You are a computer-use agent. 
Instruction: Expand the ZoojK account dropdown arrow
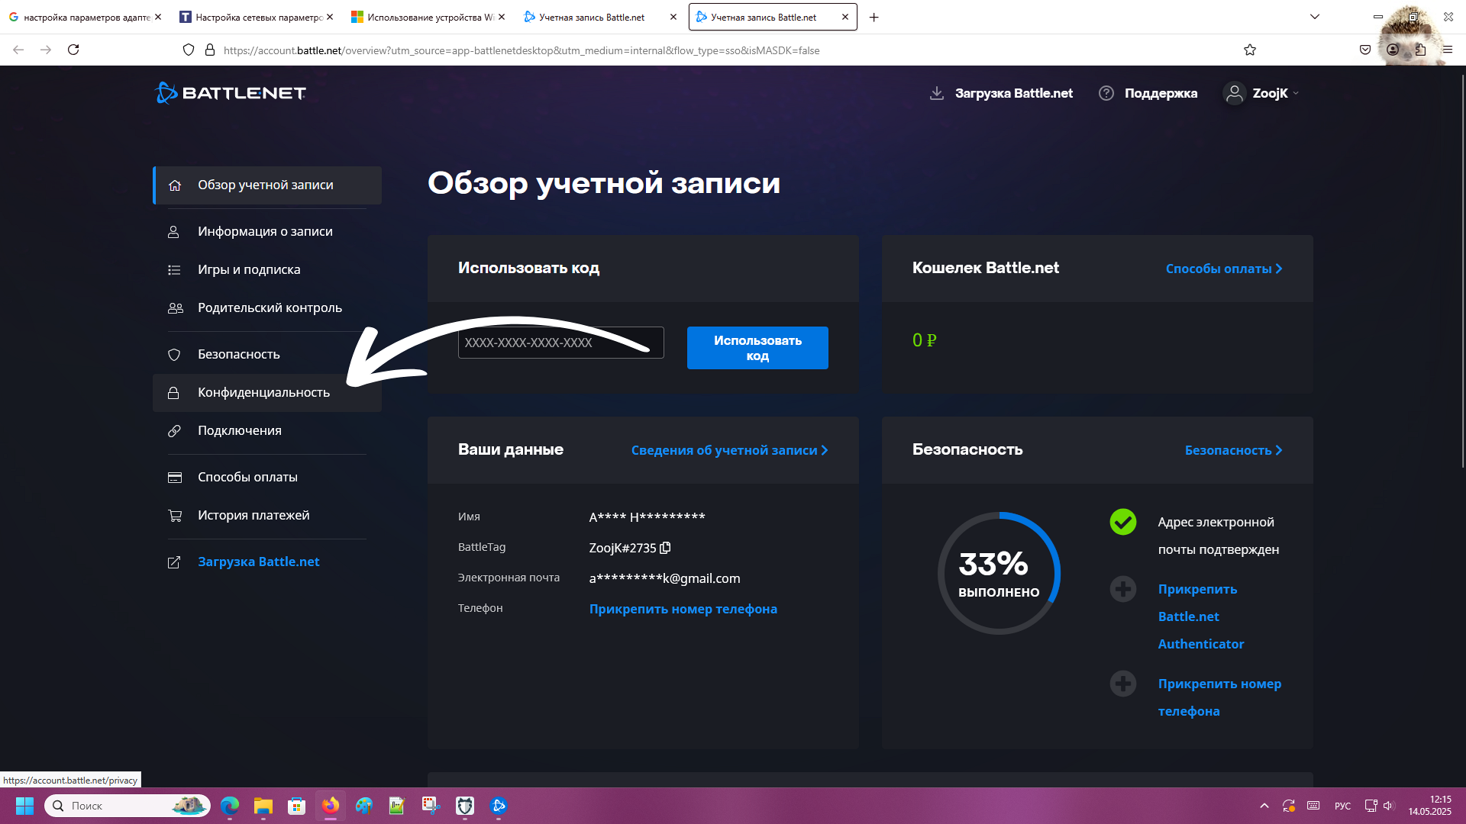pos(1296,93)
